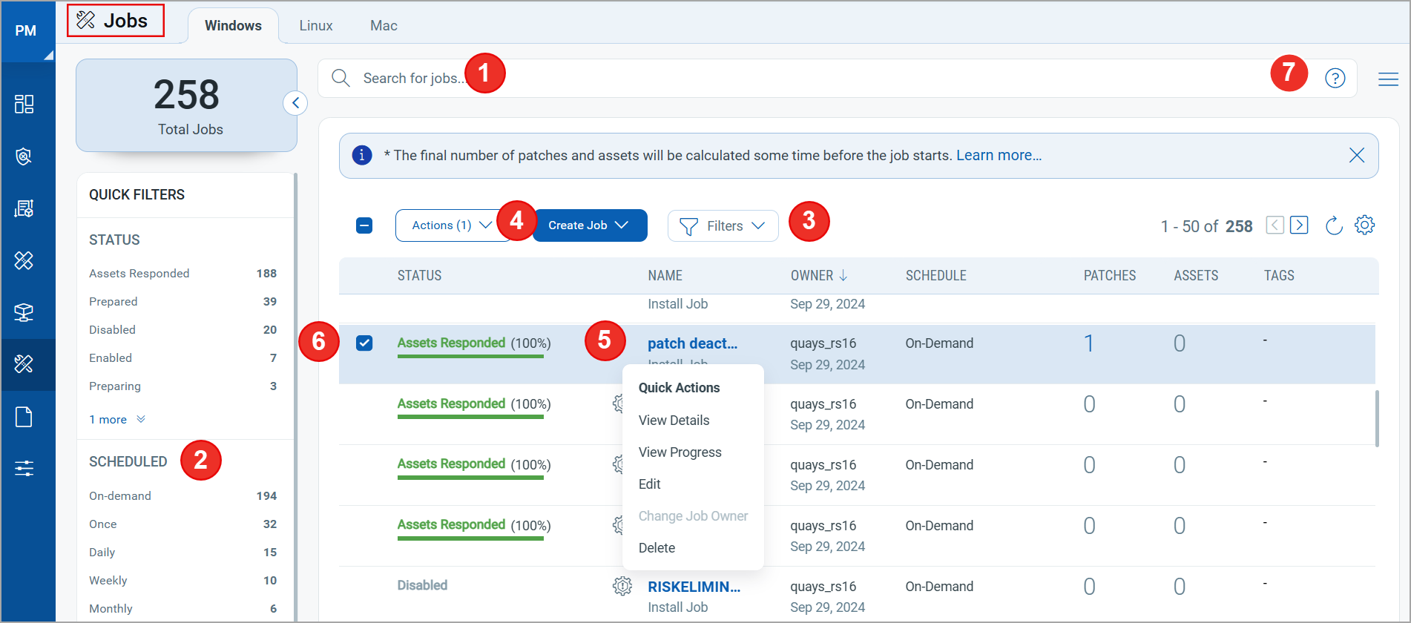Open table settings gear icon
Image resolution: width=1411 pixels, height=623 pixels.
1364,225
